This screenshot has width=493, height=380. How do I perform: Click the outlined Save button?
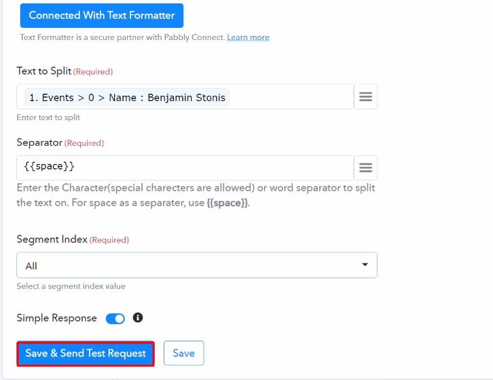[183, 354]
